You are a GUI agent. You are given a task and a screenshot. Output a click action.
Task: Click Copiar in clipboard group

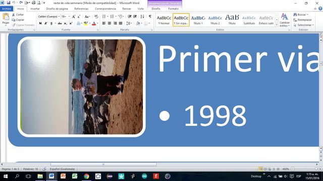(x=18, y=20)
